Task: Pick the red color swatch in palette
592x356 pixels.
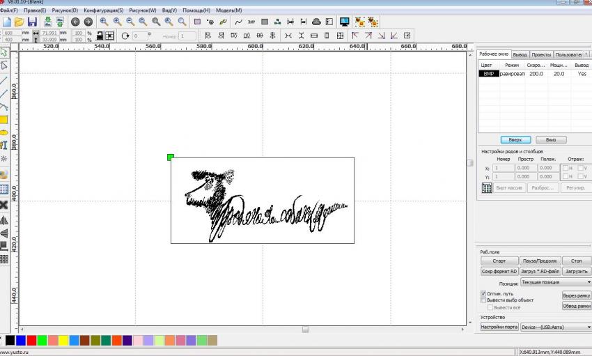Action: click(31, 340)
